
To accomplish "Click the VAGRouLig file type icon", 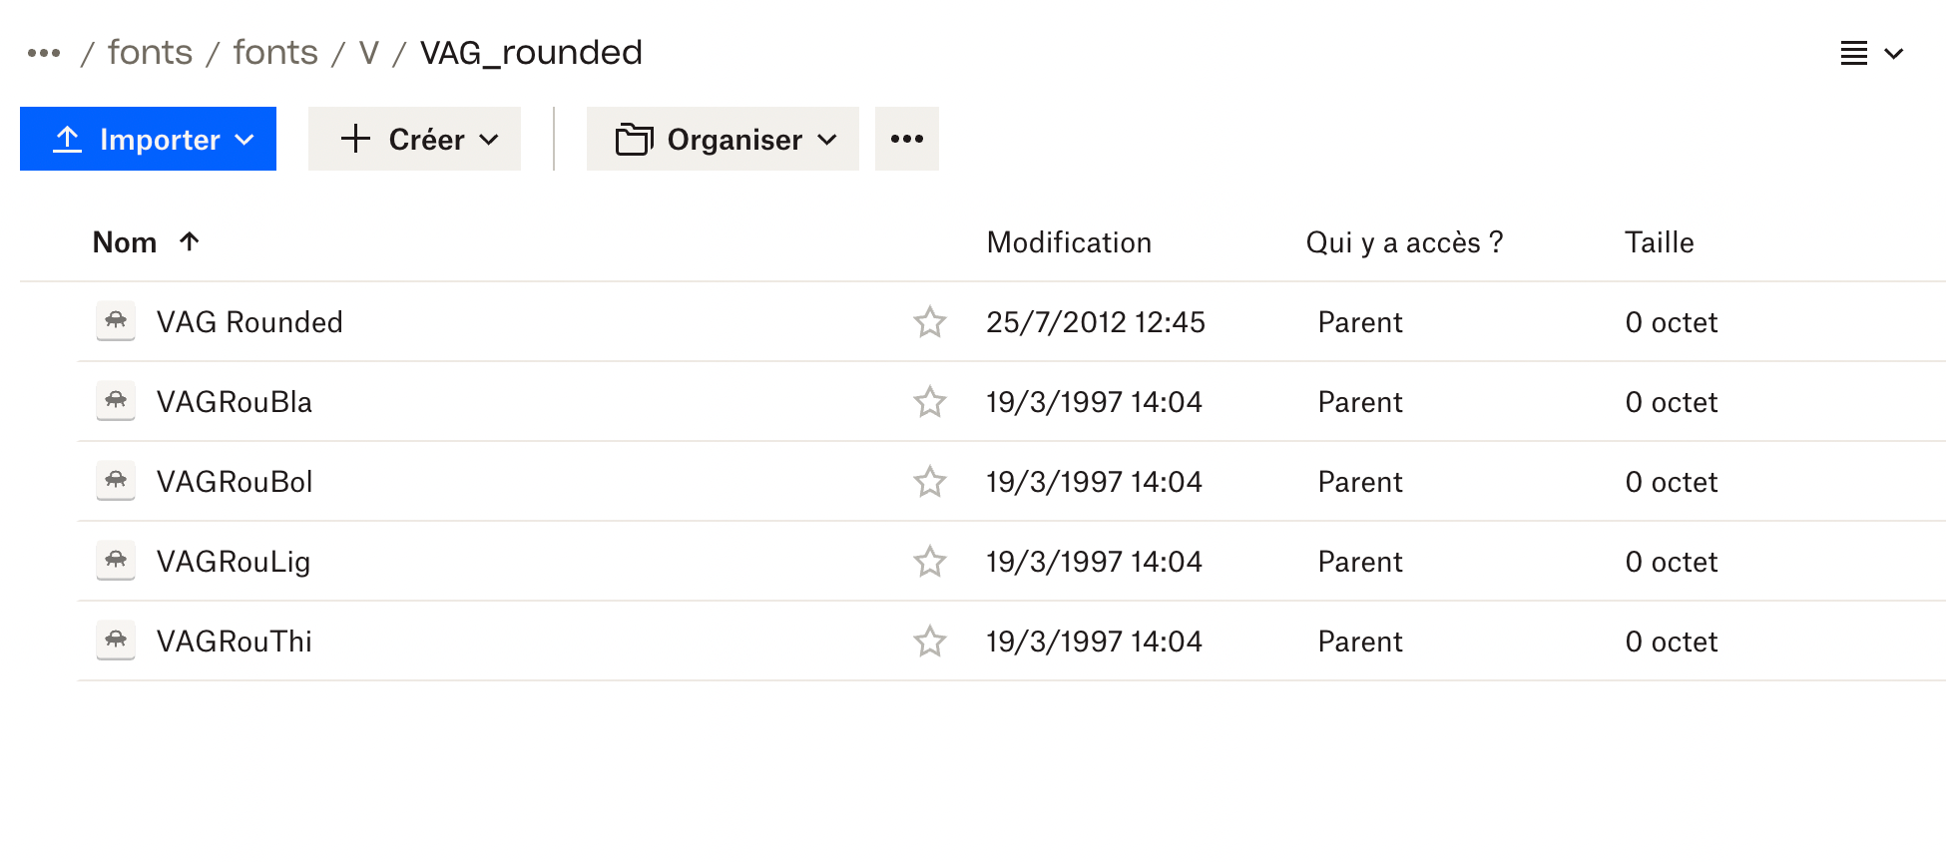I will pos(115,561).
